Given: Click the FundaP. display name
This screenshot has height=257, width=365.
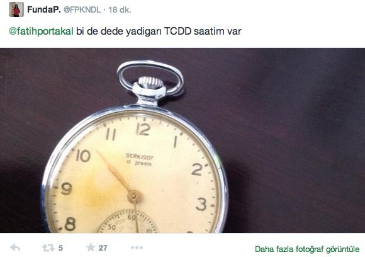Looking at the screenshot, I should pyautogui.click(x=44, y=10).
